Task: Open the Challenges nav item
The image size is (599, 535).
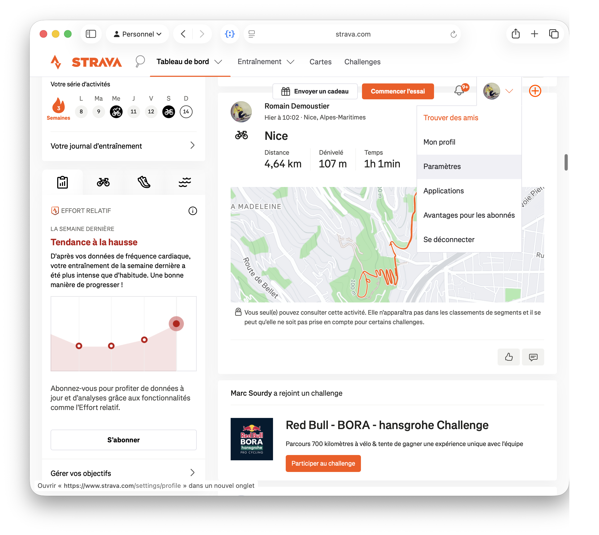Action: click(x=363, y=62)
